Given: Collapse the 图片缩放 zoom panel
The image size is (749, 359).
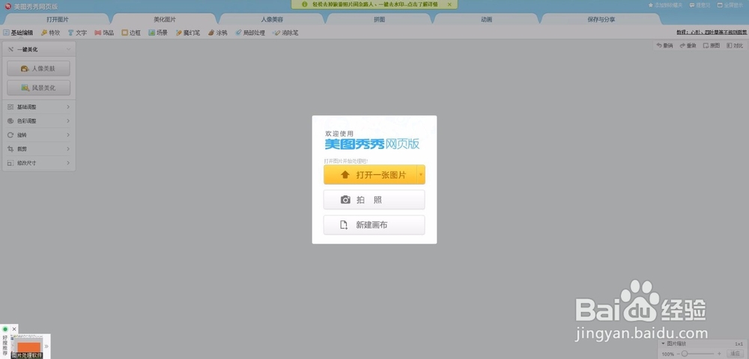Looking at the screenshot, I should pos(664,344).
